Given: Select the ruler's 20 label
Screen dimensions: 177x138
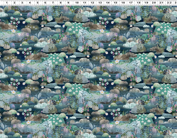Looking at the screenshot, I should (x=154, y=3).
